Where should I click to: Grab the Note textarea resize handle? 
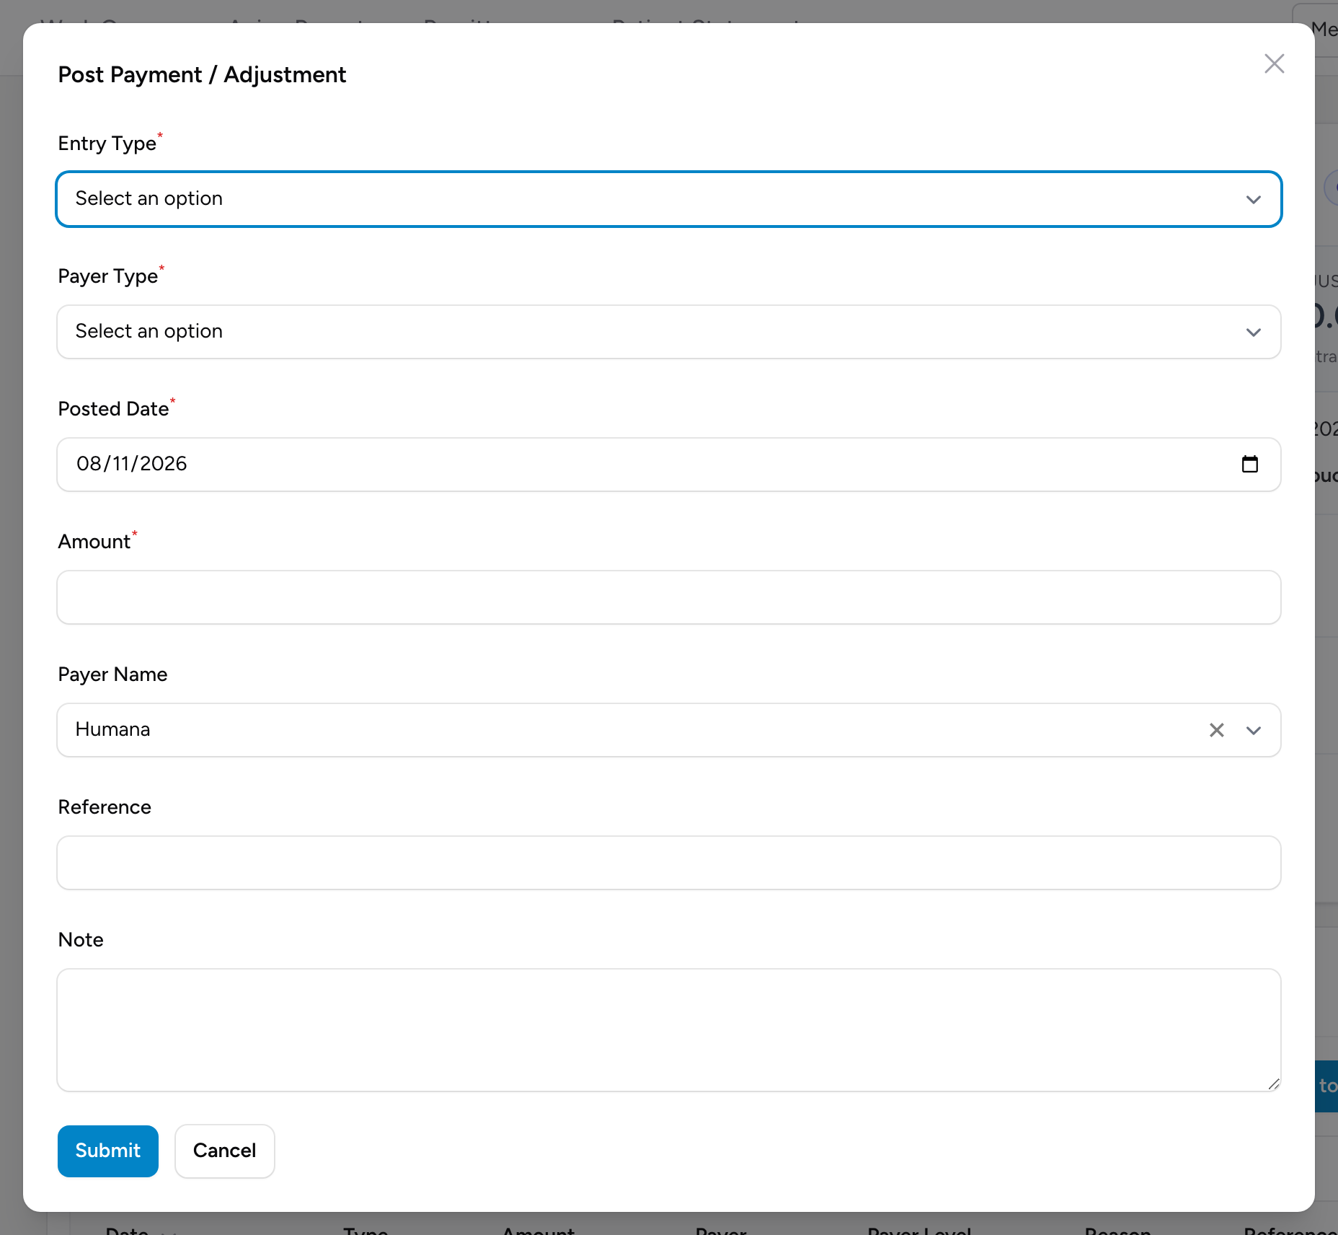(1274, 1084)
